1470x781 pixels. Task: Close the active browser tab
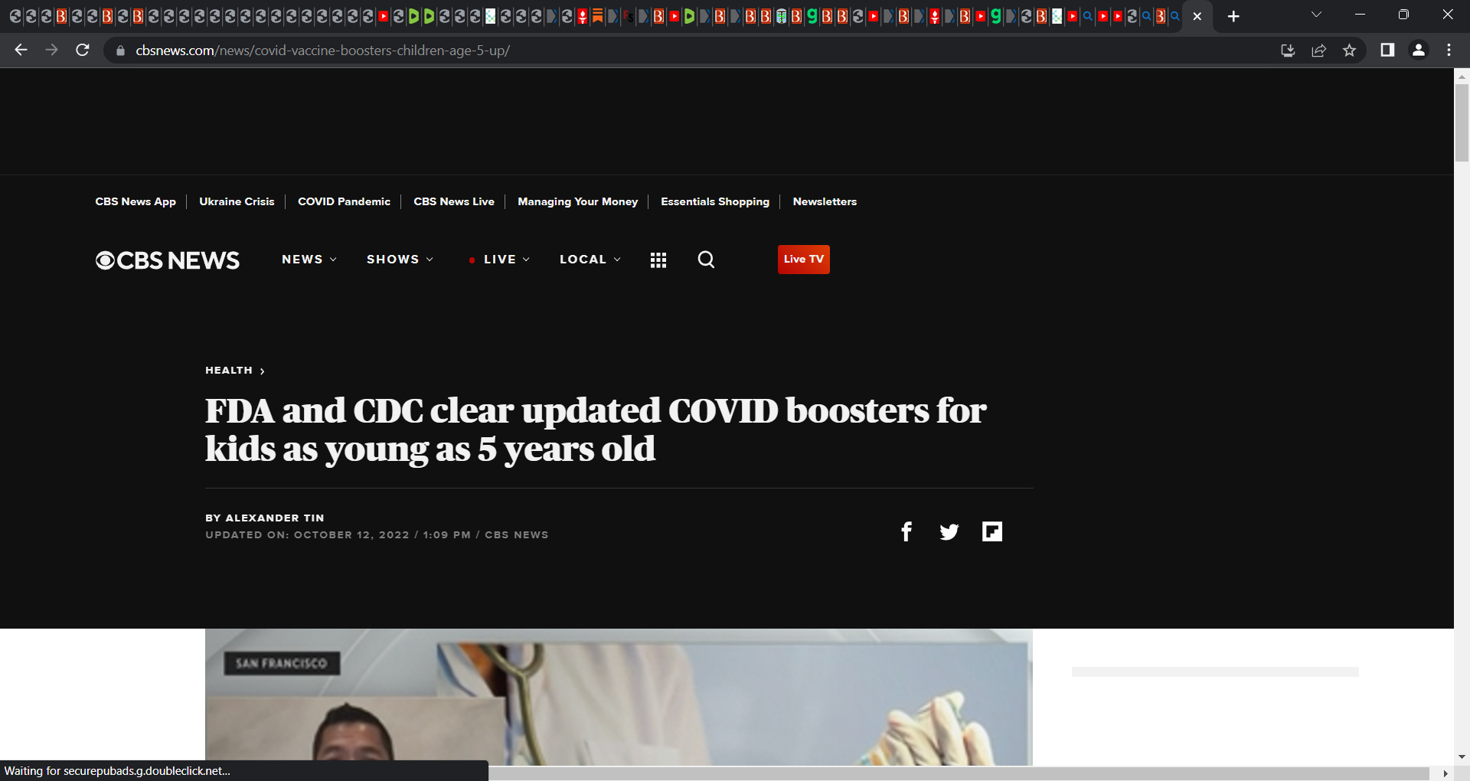click(1197, 16)
